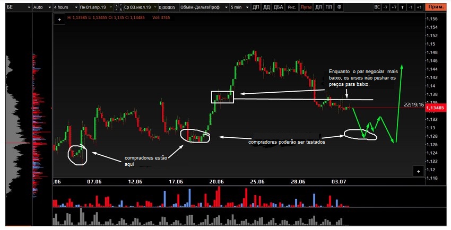Screen dimensions: 451x230
Task: Click the 22:19:16 countdown timer
Action: point(414,105)
